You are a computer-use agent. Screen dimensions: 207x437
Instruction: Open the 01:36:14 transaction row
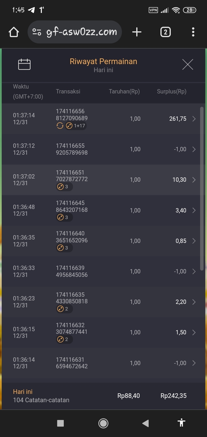103,363
